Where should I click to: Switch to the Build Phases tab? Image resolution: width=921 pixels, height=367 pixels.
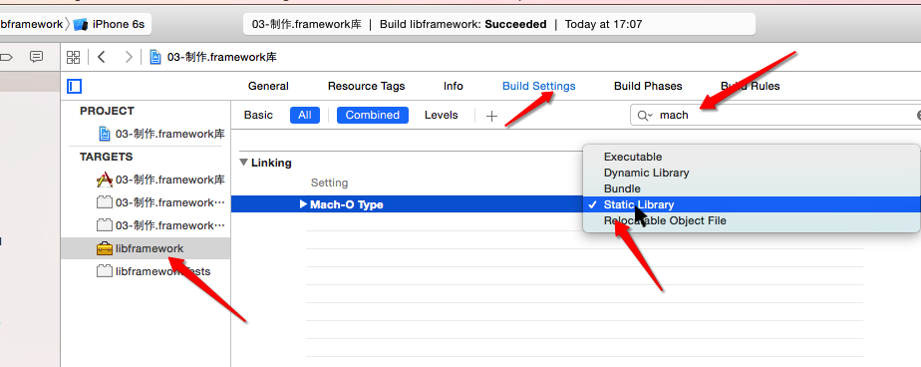coord(648,86)
